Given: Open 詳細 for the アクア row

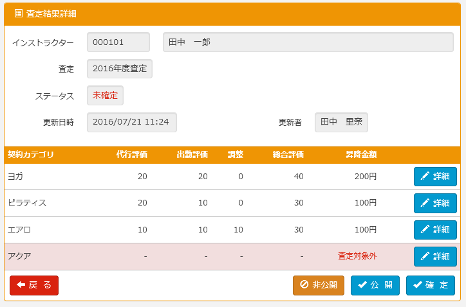Looking at the screenshot, I should (435, 256).
